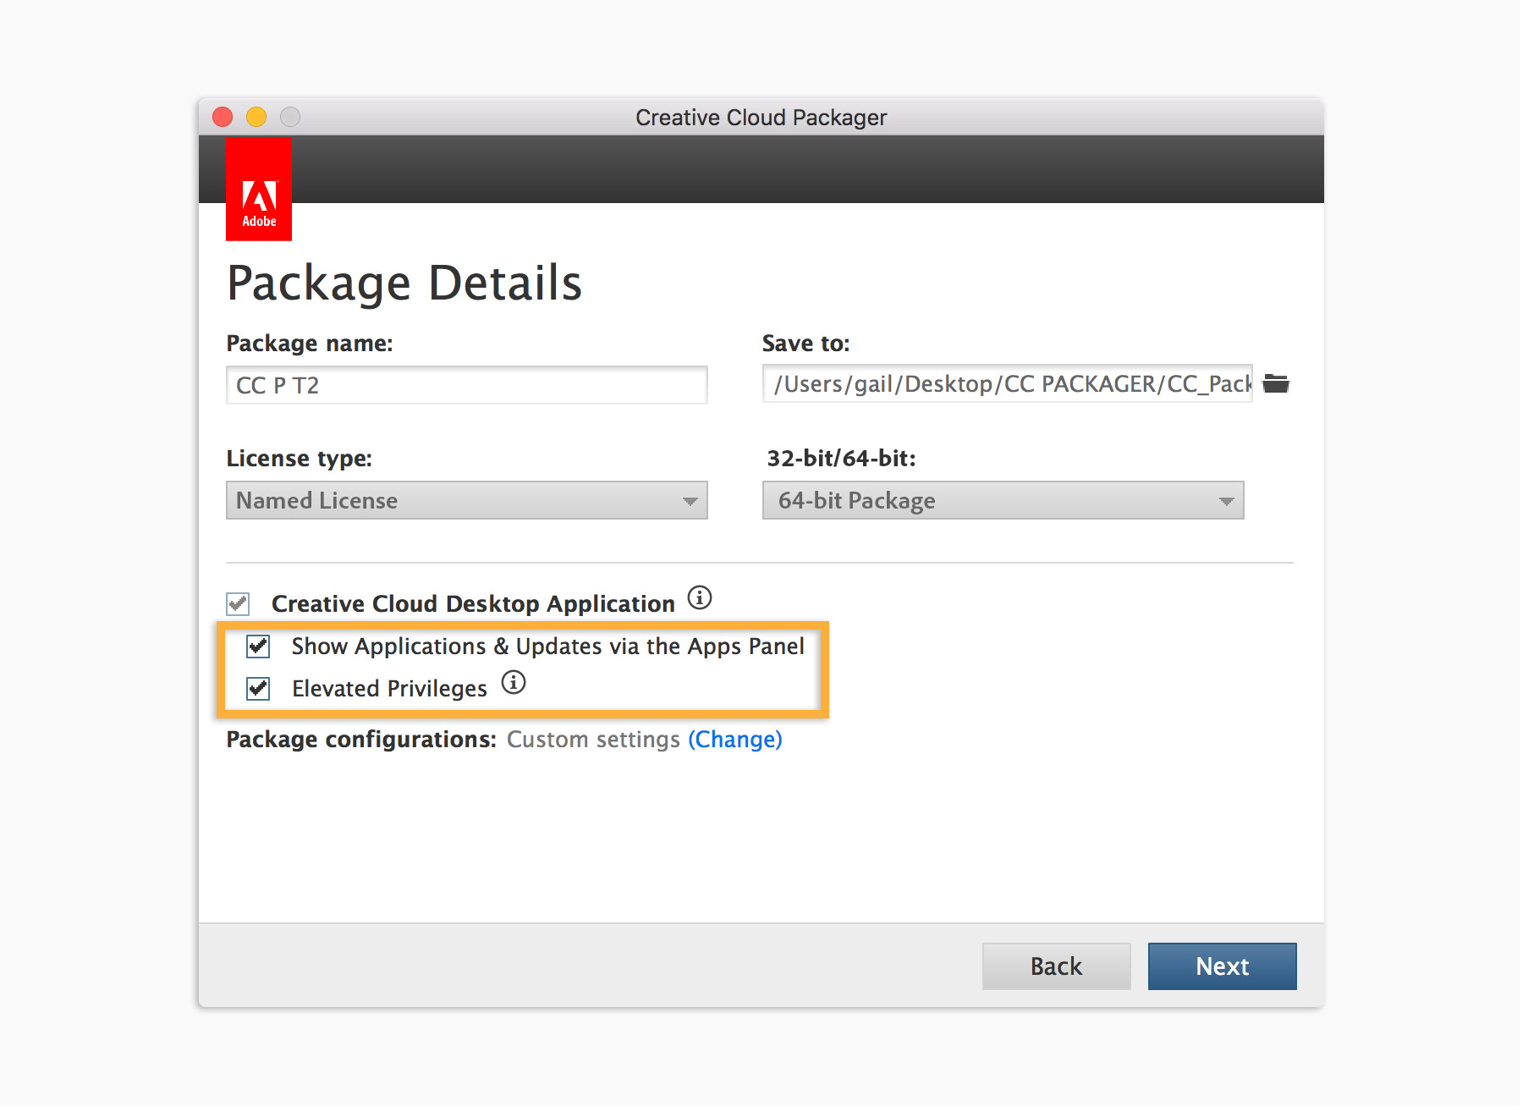Click info icon beside Creative Cloud Desktop Application
The width and height of the screenshot is (1523, 1106).
[x=700, y=598]
